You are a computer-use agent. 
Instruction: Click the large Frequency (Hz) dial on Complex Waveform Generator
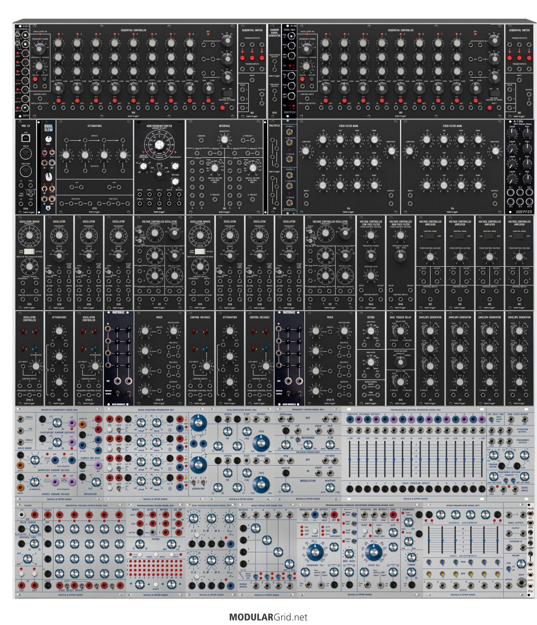click(x=315, y=553)
